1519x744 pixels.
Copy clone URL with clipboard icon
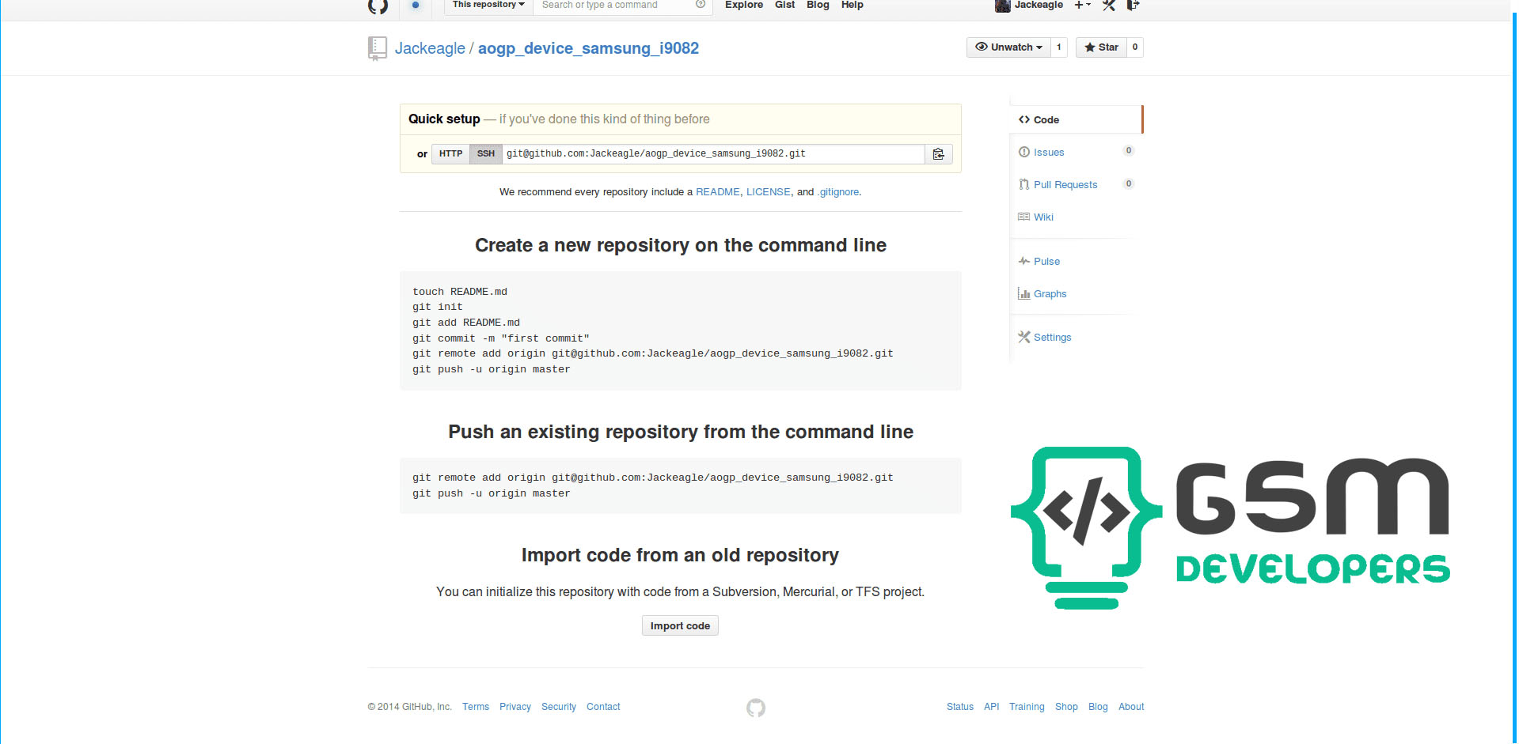pos(939,154)
